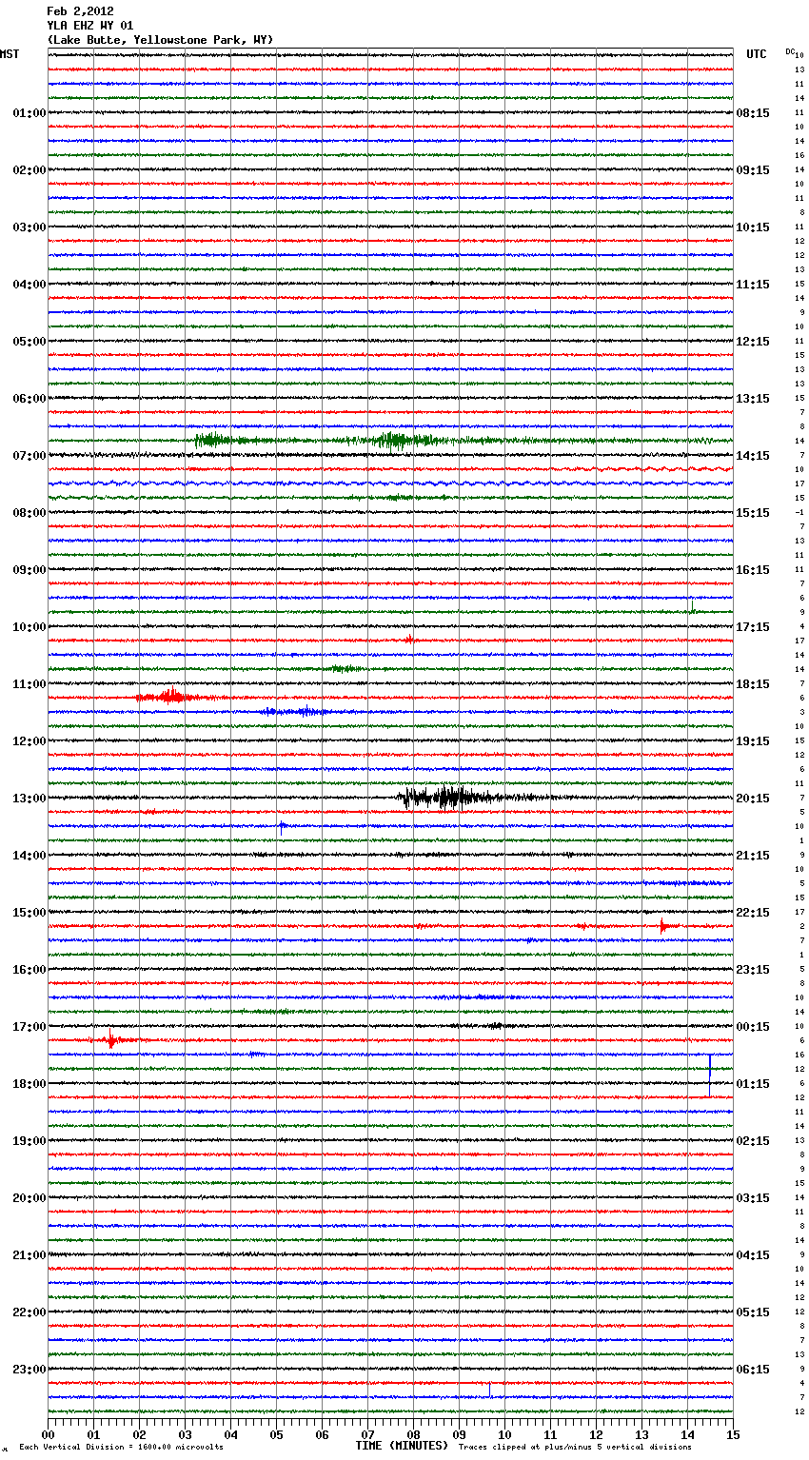
Task: Select the 23:00 MST time label
Action: (29, 1370)
